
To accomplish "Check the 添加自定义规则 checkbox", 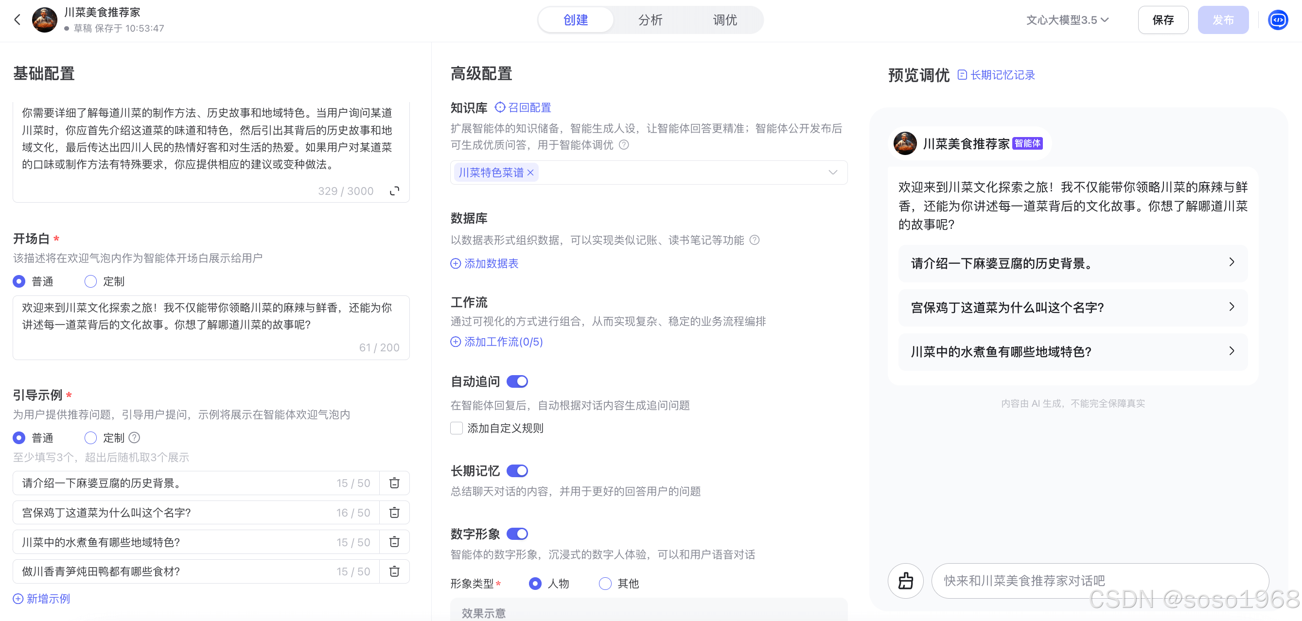I will [x=457, y=429].
